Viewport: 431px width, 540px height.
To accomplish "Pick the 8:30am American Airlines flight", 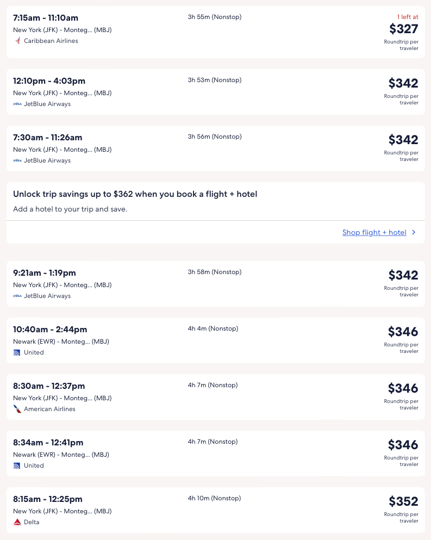I will coord(49,386).
